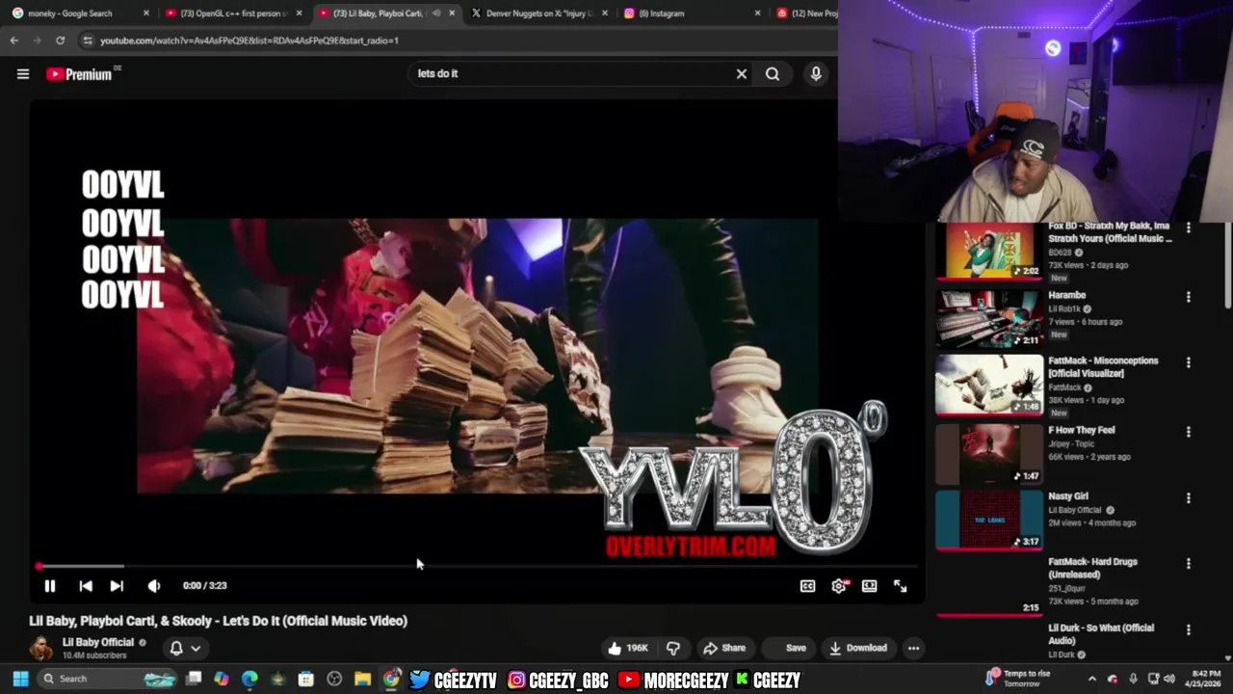Share this video
This screenshot has width=1233, height=694.
(x=724, y=648)
